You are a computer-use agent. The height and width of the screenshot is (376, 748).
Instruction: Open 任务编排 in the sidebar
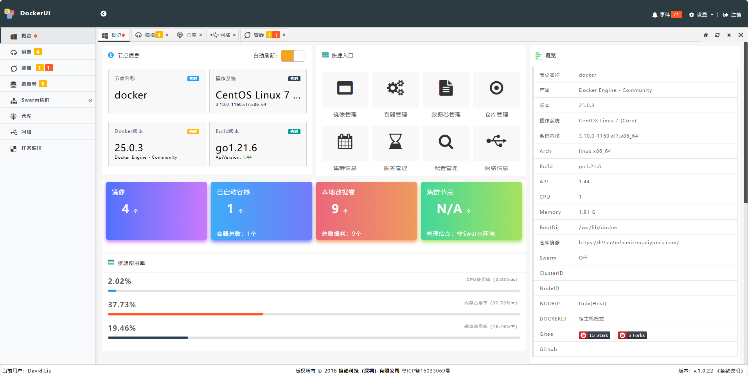[48, 148]
